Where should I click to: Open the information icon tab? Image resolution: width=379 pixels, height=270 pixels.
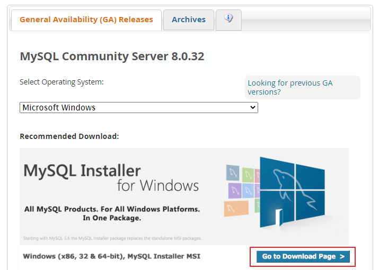(228, 20)
